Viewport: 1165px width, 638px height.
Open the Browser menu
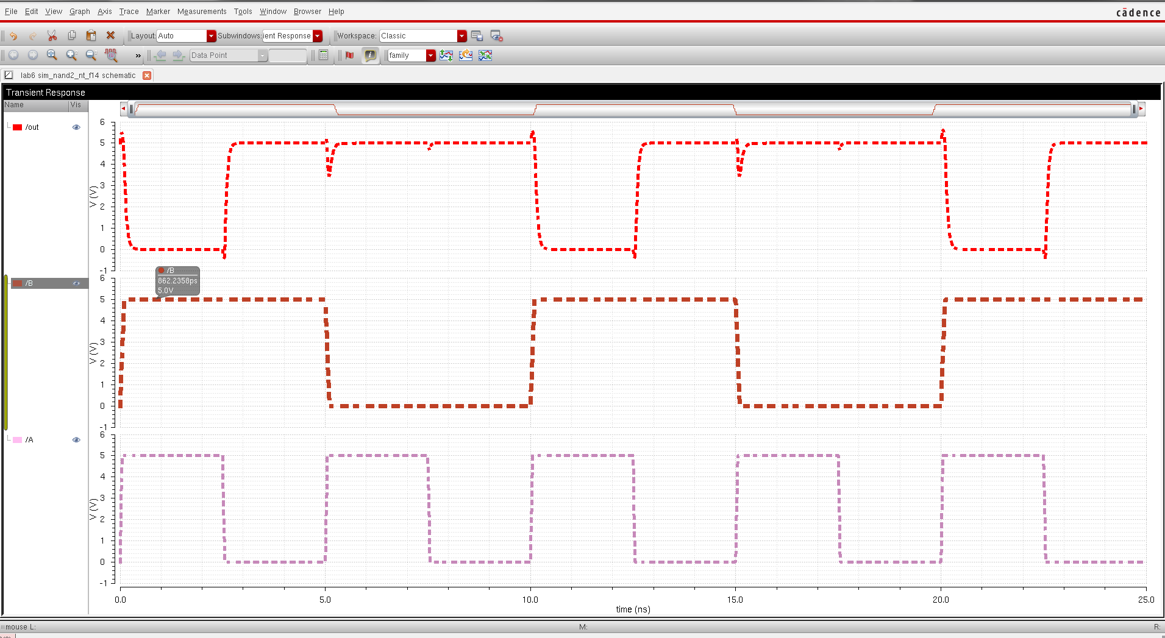click(x=307, y=11)
